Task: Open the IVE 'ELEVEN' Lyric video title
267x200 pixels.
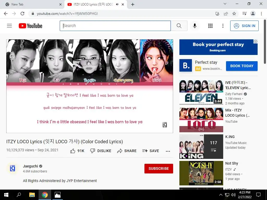Action: [x=238, y=85]
